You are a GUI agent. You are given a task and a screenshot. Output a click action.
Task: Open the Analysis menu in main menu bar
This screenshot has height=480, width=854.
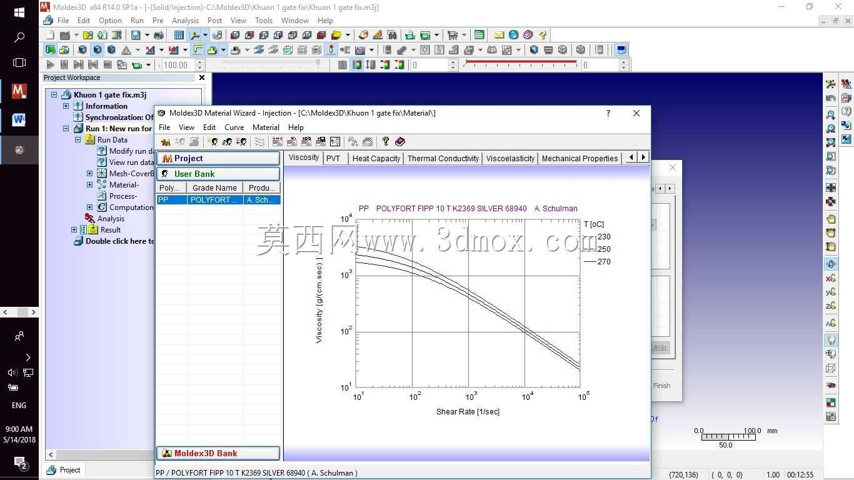pos(185,21)
